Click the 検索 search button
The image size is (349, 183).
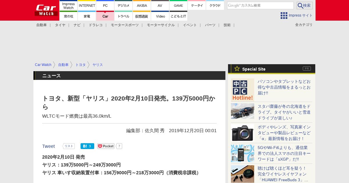[305, 6]
